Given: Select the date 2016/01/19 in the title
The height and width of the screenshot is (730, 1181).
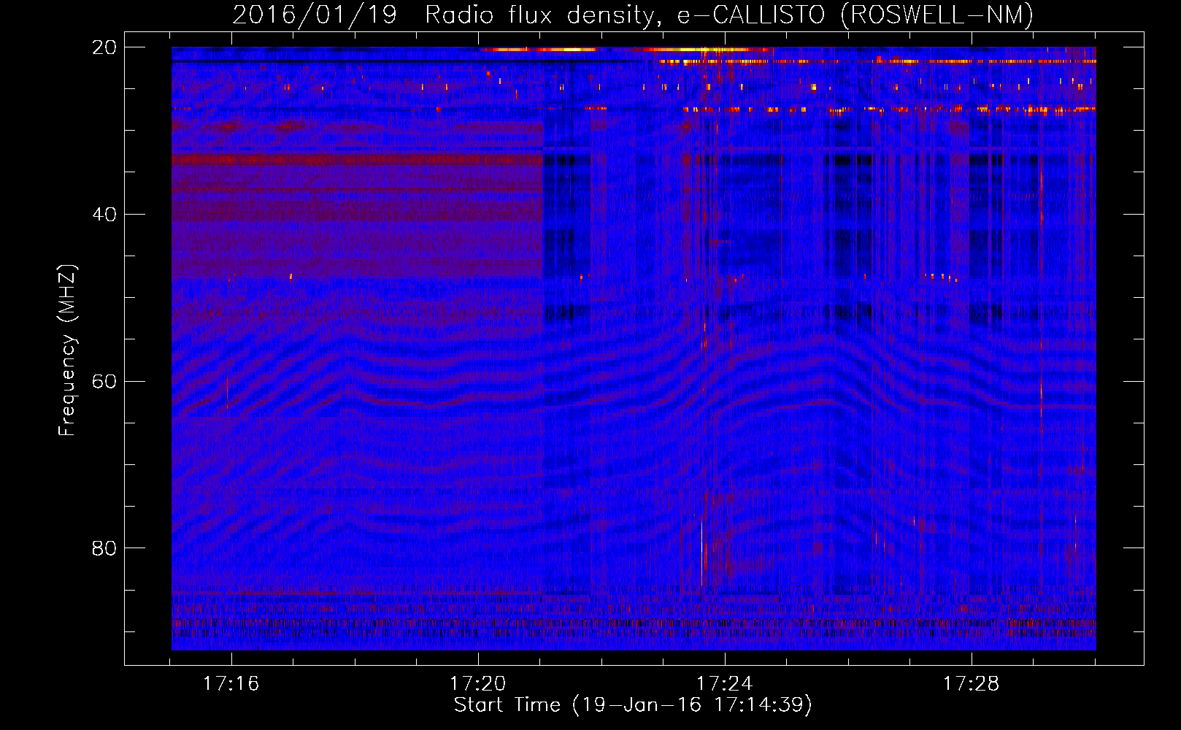Looking at the screenshot, I should 315,15.
